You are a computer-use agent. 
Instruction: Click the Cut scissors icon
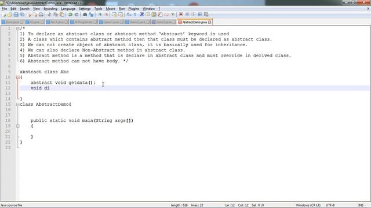pyautogui.click(x=49, y=14)
